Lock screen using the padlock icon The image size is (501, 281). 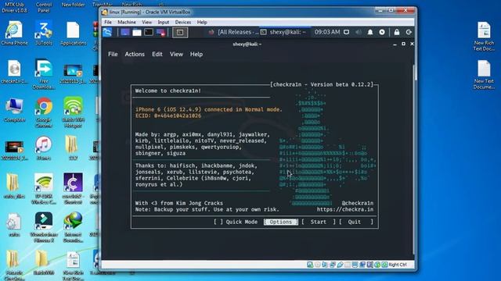point(397,32)
